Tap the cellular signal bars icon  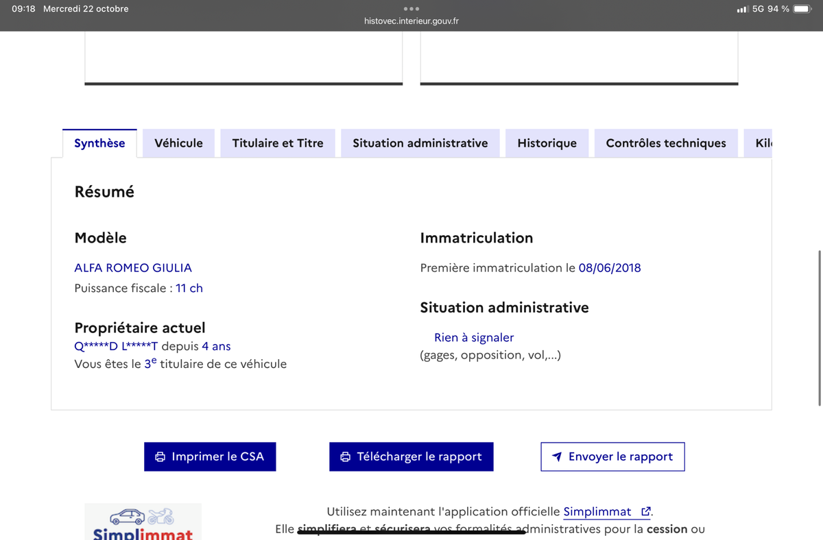(x=741, y=9)
